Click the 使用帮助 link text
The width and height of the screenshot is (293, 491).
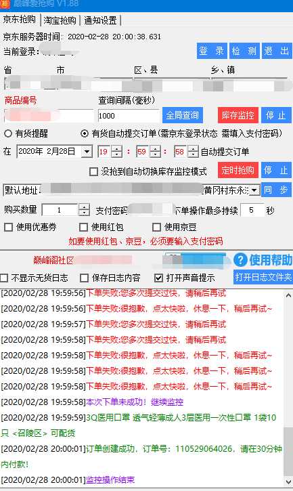click(271, 260)
